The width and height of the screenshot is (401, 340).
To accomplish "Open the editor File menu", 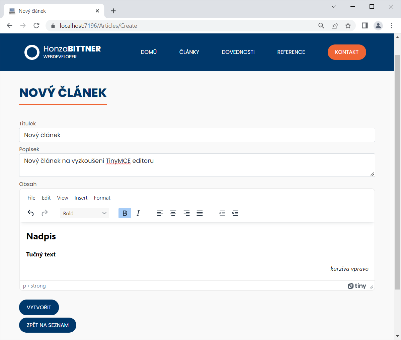I will coord(31,198).
